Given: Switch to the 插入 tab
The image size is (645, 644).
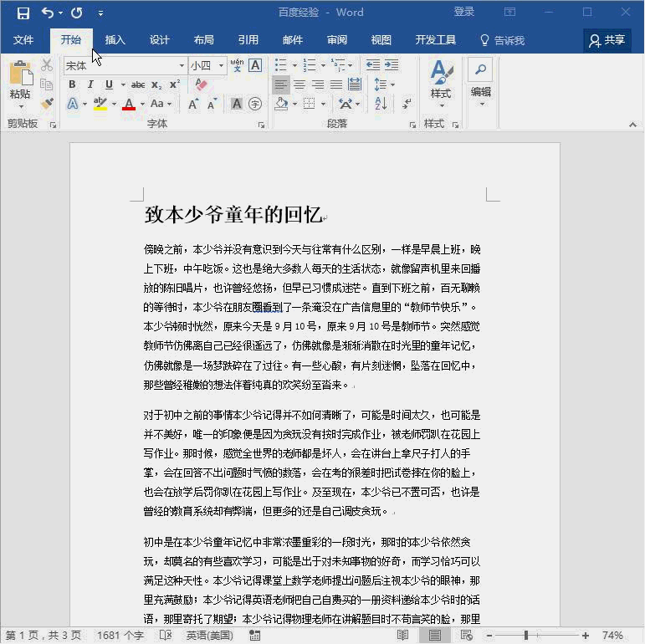Looking at the screenshot, I should point(115,40).
